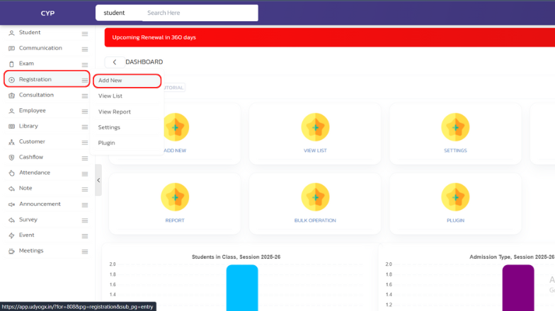Screen dimensions: 555x311
Task: Select View List in Registration submenu
Action: [x=110, y=96]
